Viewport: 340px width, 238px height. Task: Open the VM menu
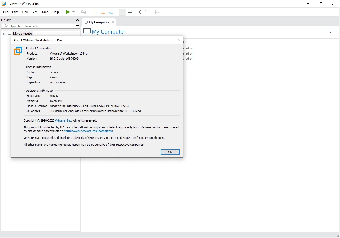(x=35, y=12)
